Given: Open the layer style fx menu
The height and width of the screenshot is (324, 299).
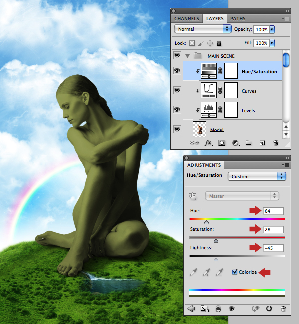Looking at the screenshot, I should click(208, 143).
